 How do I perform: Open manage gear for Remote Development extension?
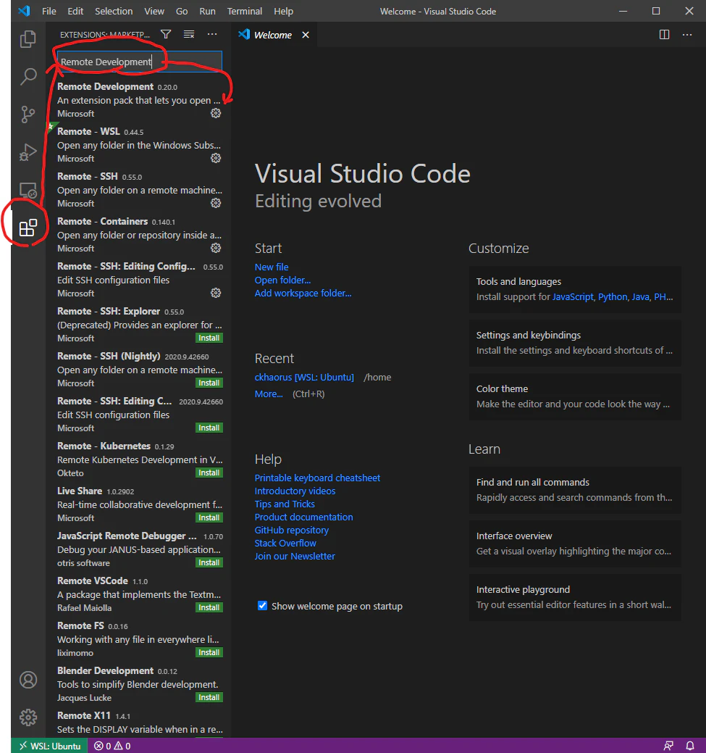(x=216, y=113)
